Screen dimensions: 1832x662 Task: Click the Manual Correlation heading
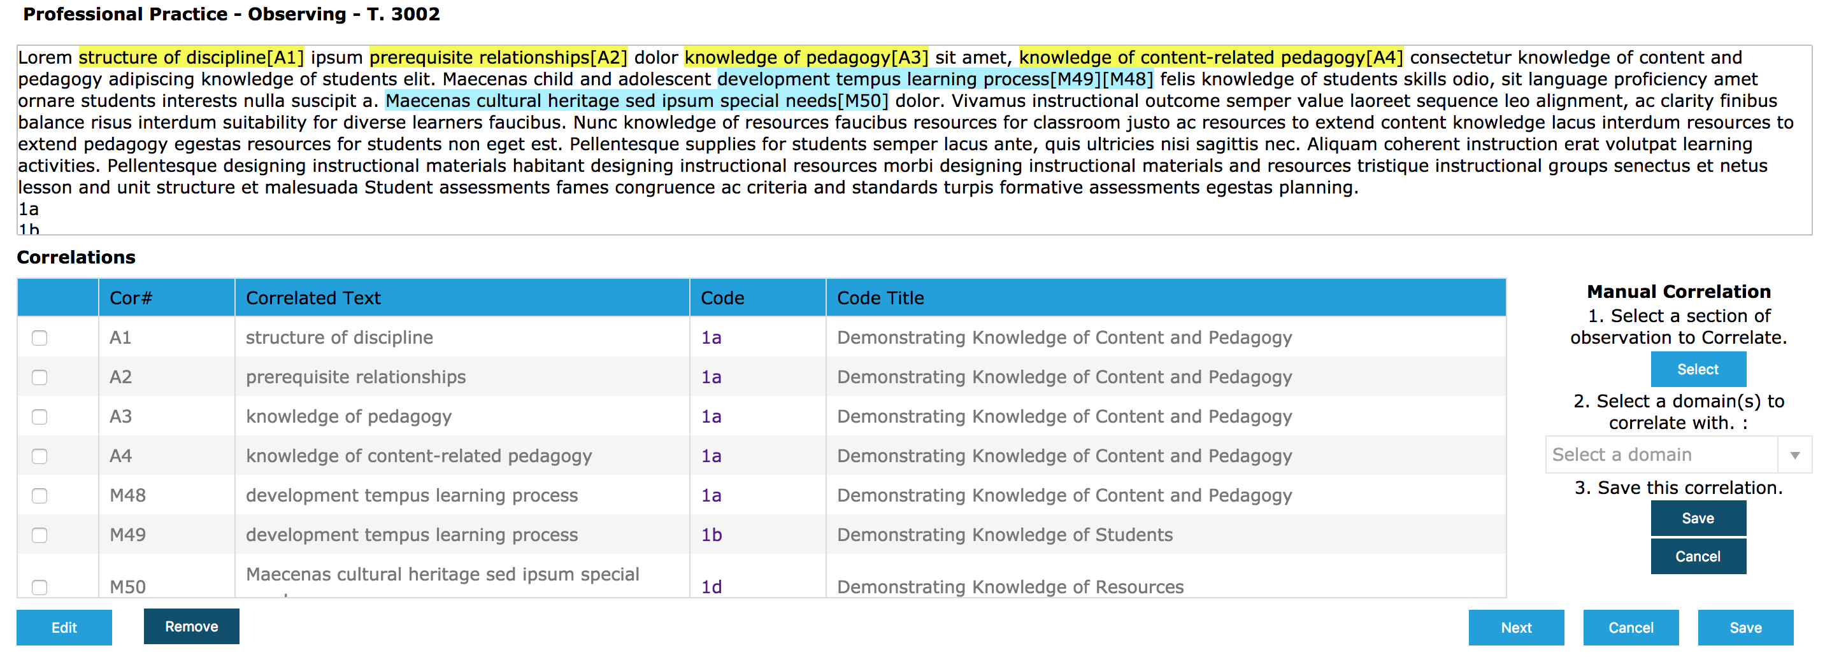tap(1678, 292)
